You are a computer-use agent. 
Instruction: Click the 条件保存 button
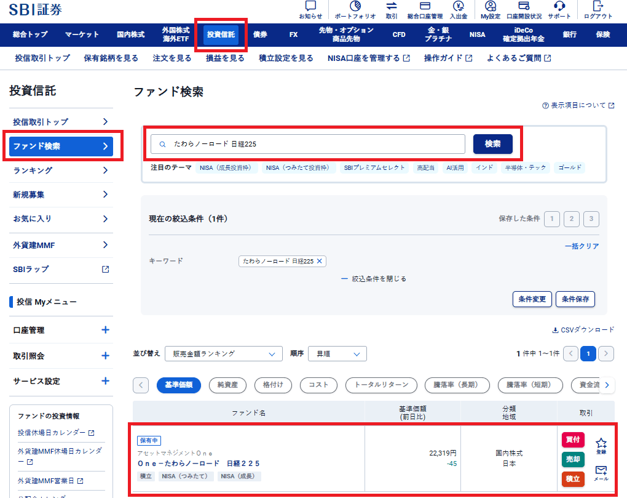(575, 299)
